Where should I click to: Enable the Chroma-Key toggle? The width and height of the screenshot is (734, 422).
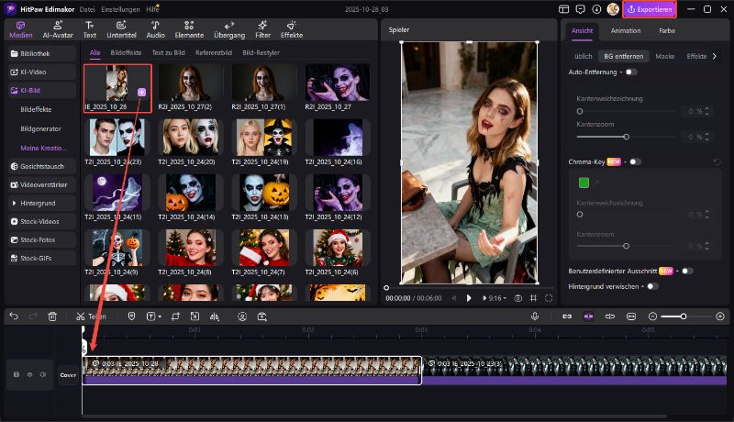point(635,161)
